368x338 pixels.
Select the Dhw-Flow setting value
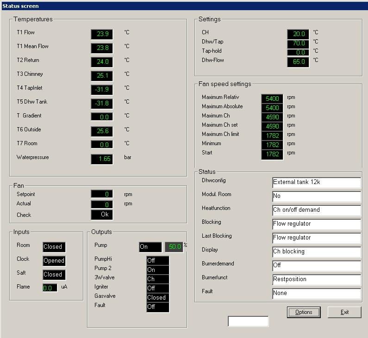click(298, 62)
